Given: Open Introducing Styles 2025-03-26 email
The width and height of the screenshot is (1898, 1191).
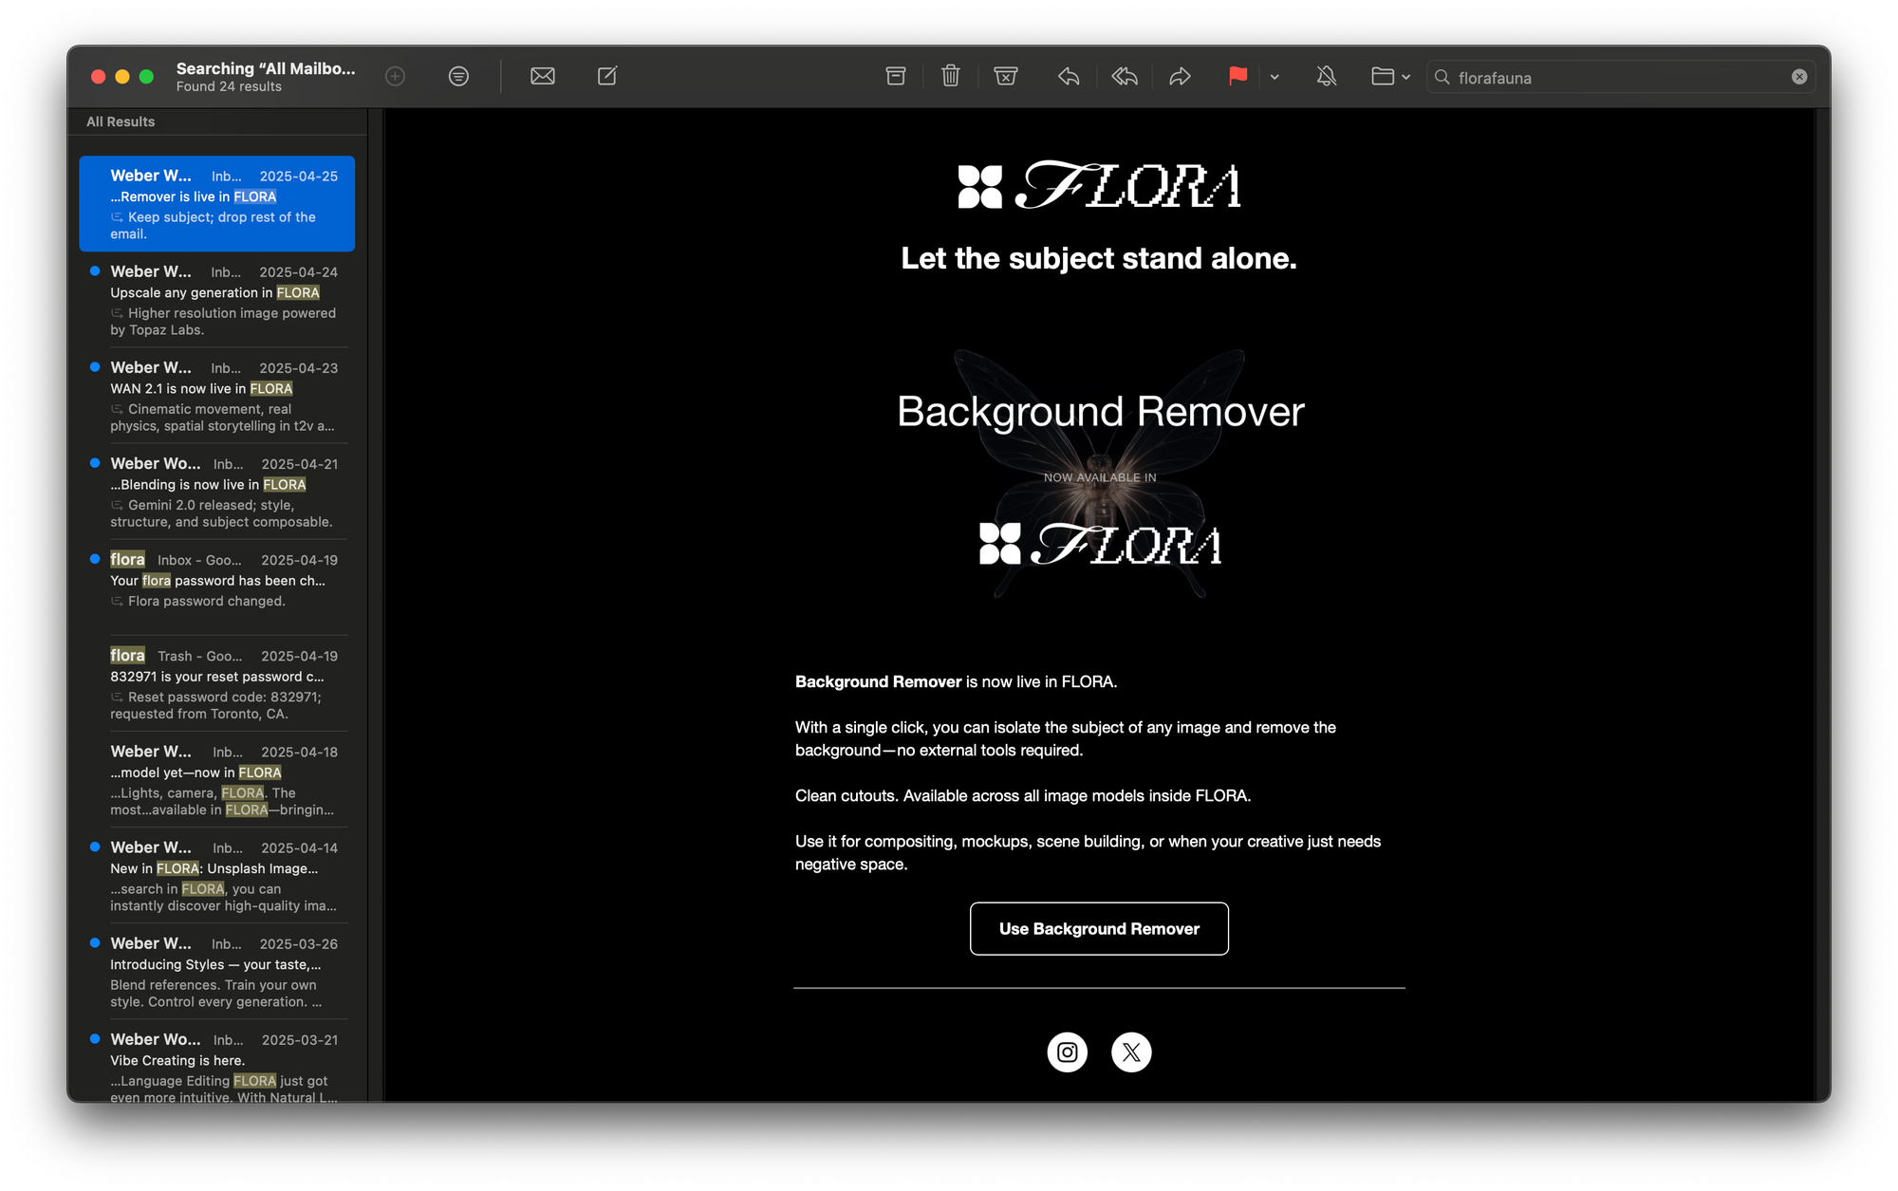Looking at the screenshot, I should (x=217, y=971).
